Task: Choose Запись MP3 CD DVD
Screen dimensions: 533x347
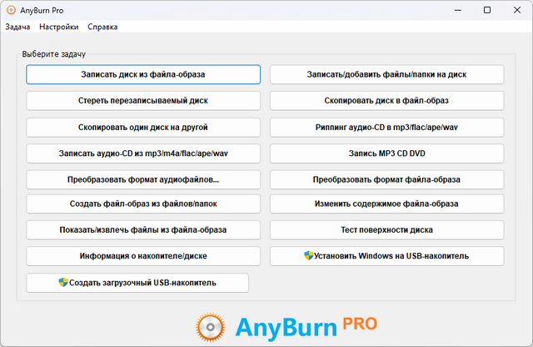Action: point(386,153)
